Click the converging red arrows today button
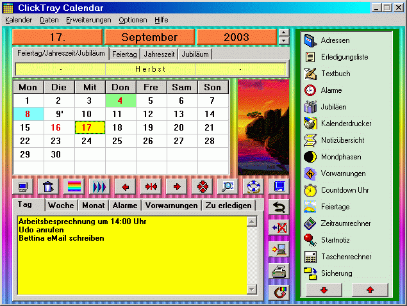The image size is (407, 306). pos(151,186)
